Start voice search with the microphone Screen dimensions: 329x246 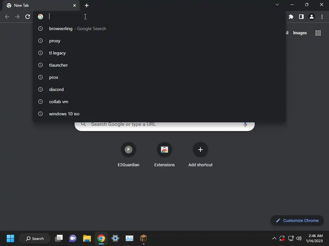pos(245,124)
